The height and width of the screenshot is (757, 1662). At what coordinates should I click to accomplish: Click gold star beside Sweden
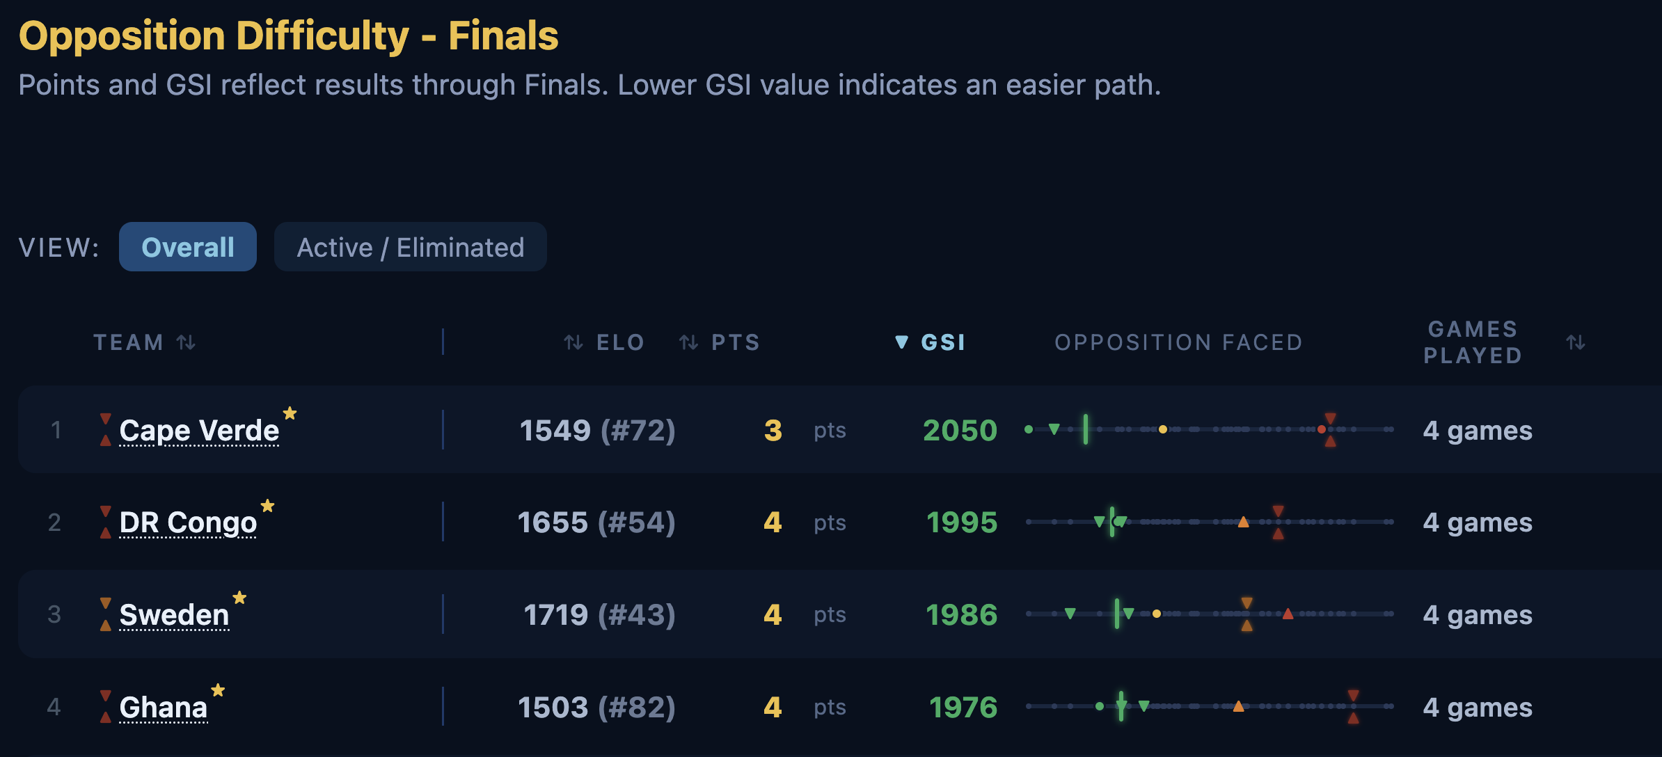tap(239, 598)
